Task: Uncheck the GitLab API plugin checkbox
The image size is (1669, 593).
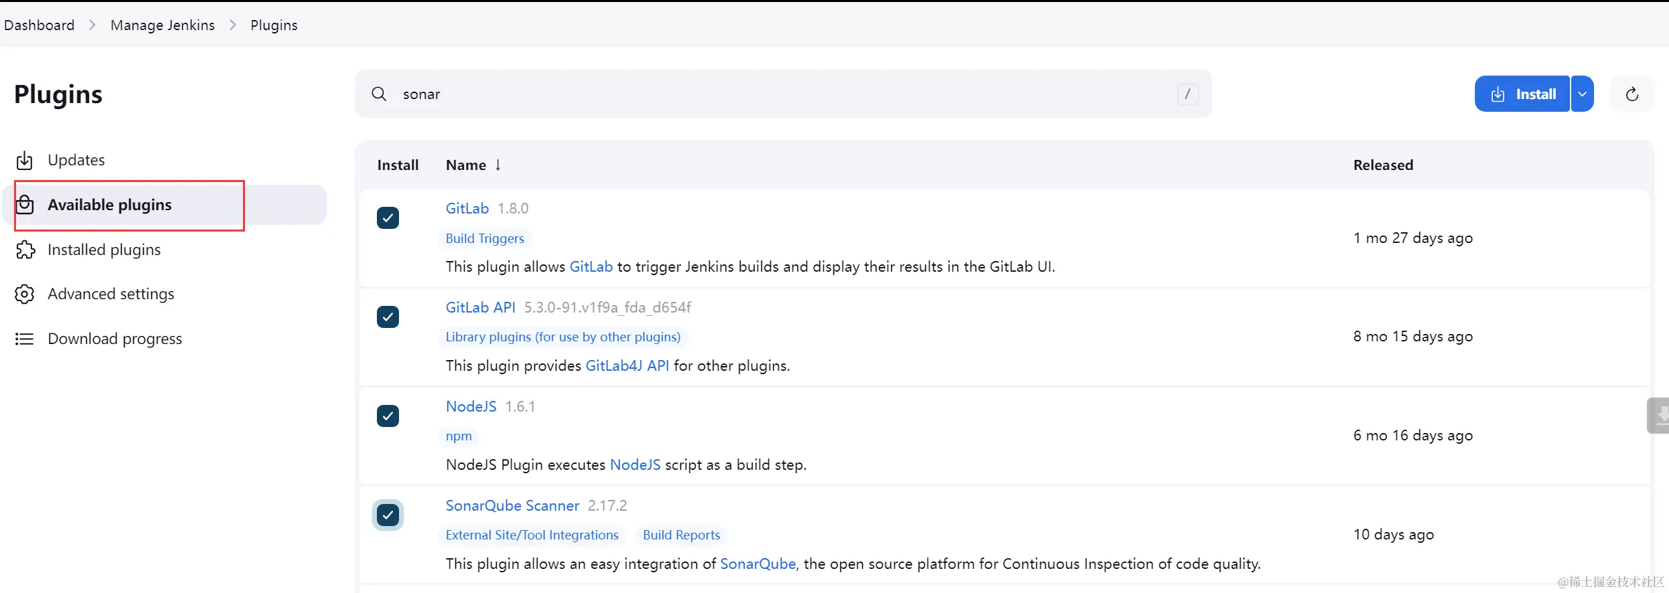Action: click(388, 317)
